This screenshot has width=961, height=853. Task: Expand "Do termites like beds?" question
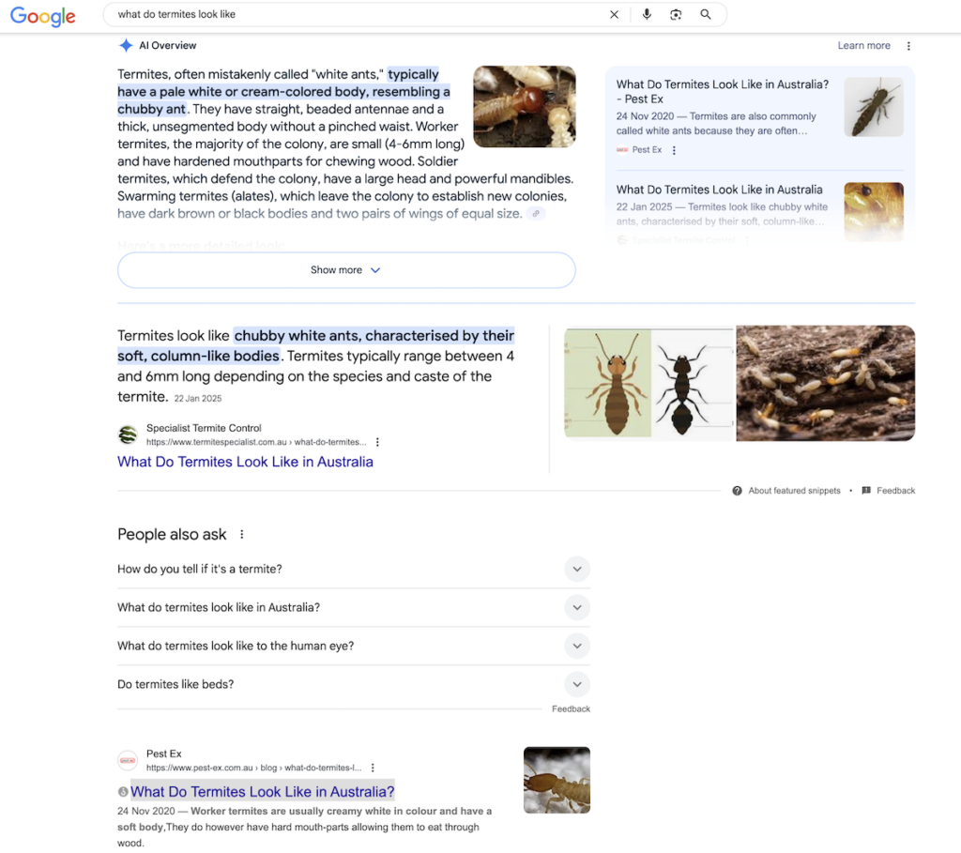(354, 684)
